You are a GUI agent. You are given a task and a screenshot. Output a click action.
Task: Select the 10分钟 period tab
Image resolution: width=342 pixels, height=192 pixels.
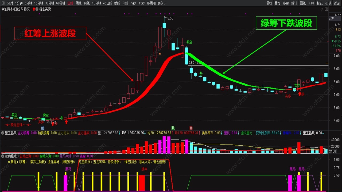click(x=96, y=3)
